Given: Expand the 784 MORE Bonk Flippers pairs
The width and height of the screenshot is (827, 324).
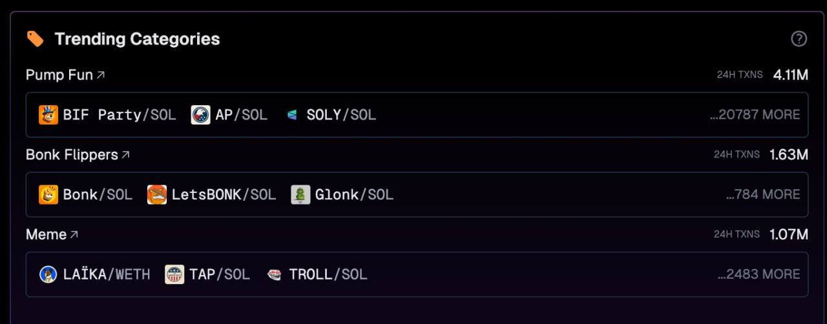Looking at the screenshot, I should [x=763, y=194].
